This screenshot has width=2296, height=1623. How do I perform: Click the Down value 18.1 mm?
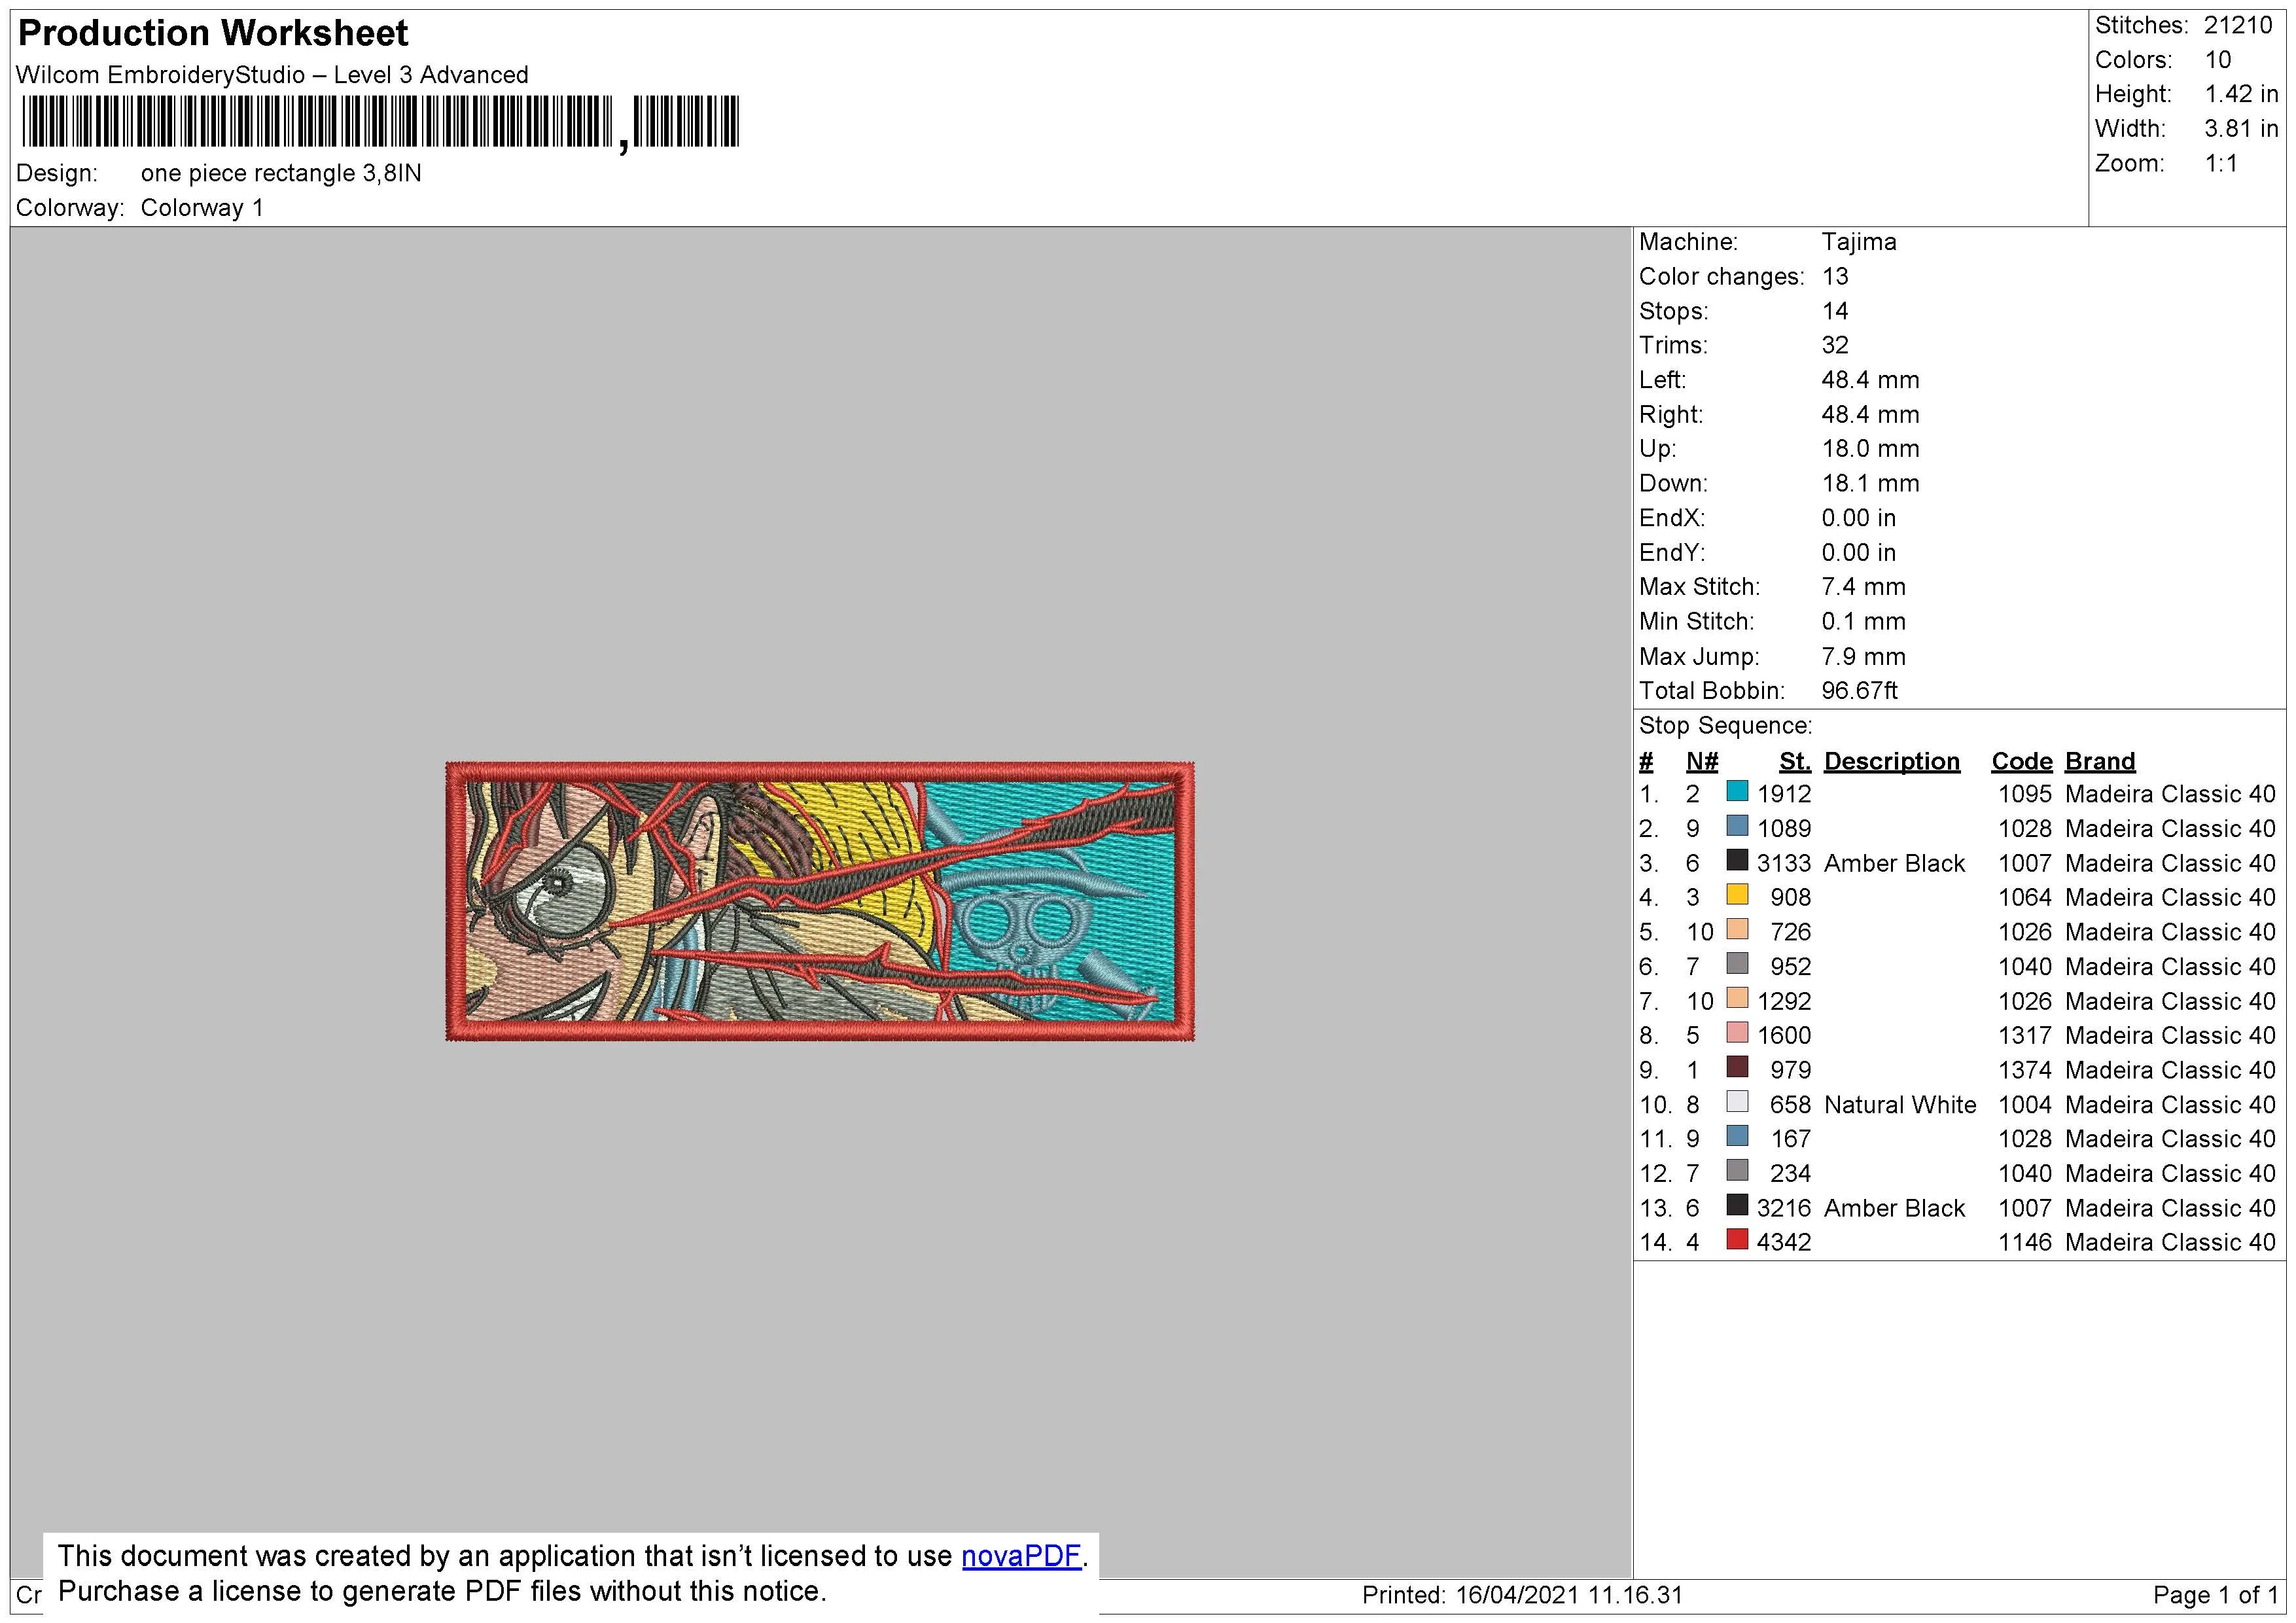click(x=1870, y=483)
